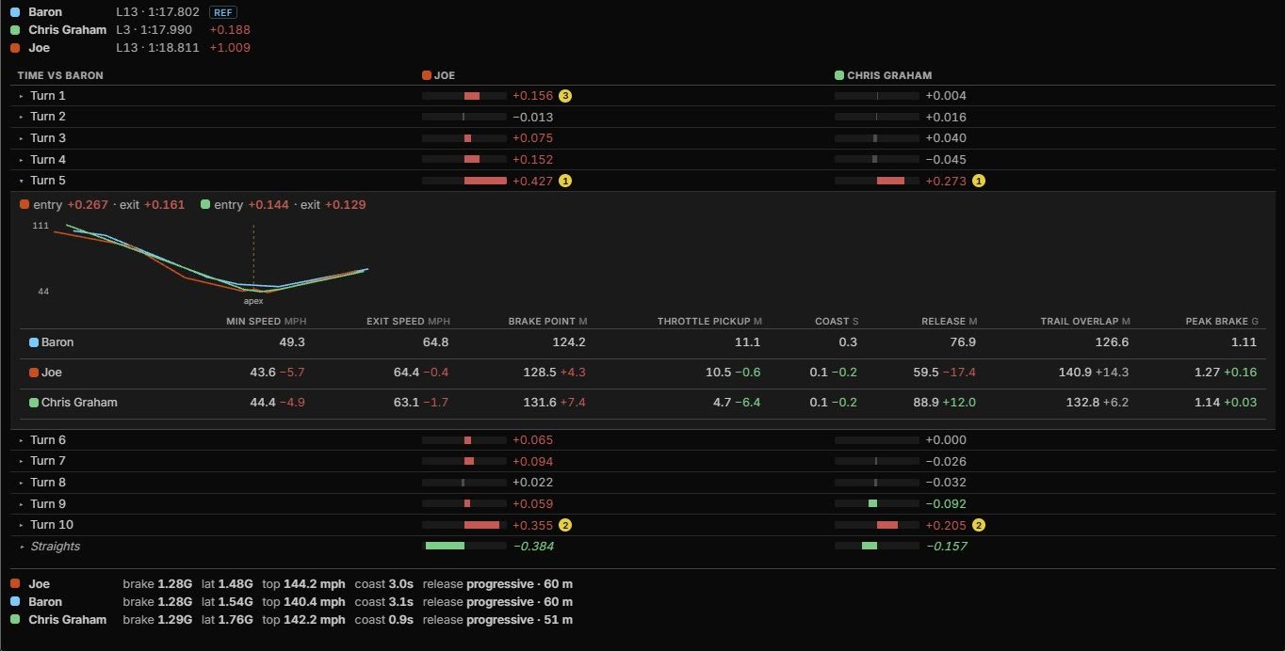
Task: Click the yellow 1 badge beside Joe's +0.427
Action: click(x=565, y=181)
